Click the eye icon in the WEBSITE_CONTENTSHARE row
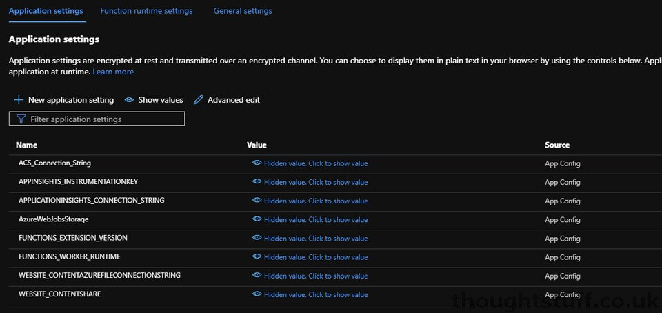 tap(257, 294)
